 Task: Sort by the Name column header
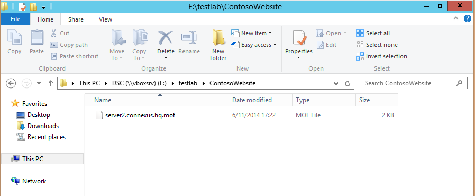click(157, 100)
